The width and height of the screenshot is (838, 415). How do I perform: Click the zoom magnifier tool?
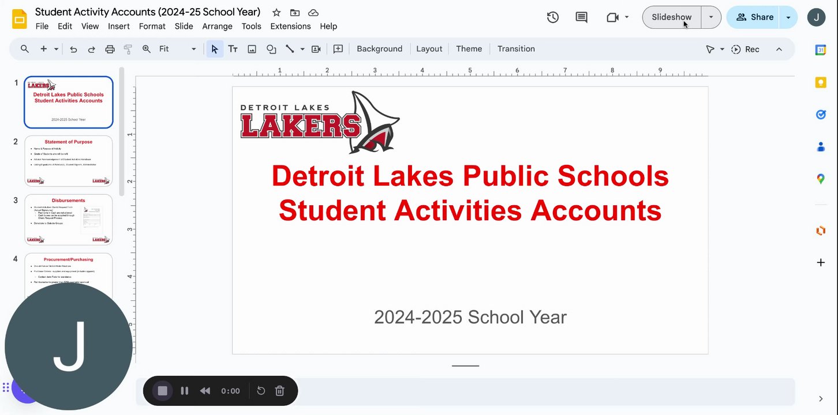click(147, 49)
